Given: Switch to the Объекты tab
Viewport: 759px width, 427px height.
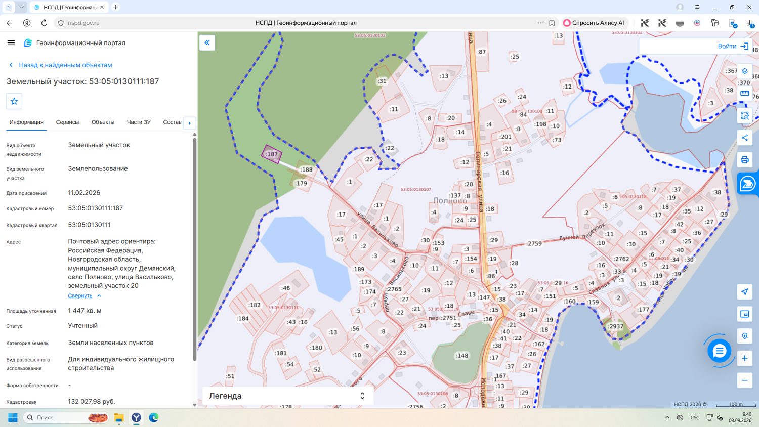Looking at the screenshot, I should pos(103,122).
